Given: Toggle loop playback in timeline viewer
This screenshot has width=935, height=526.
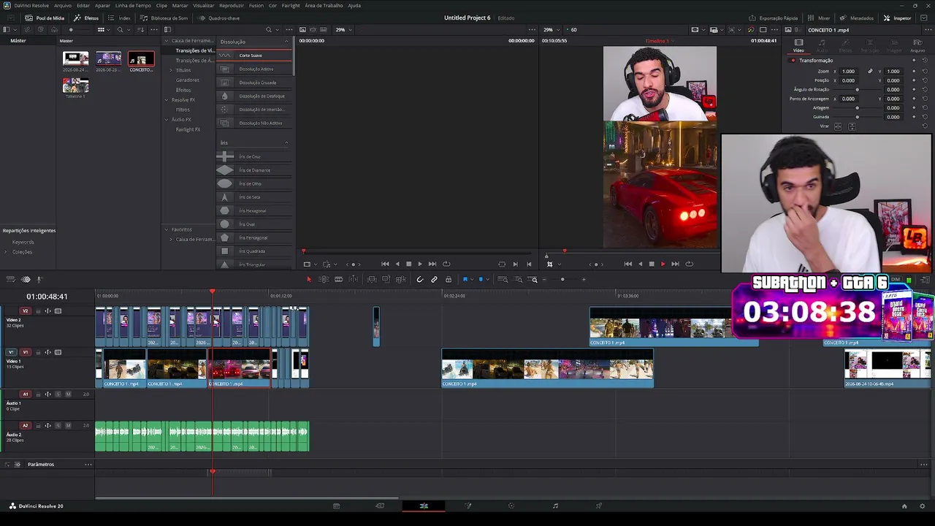Looking at the screenshot, I should tap(689, 264).
